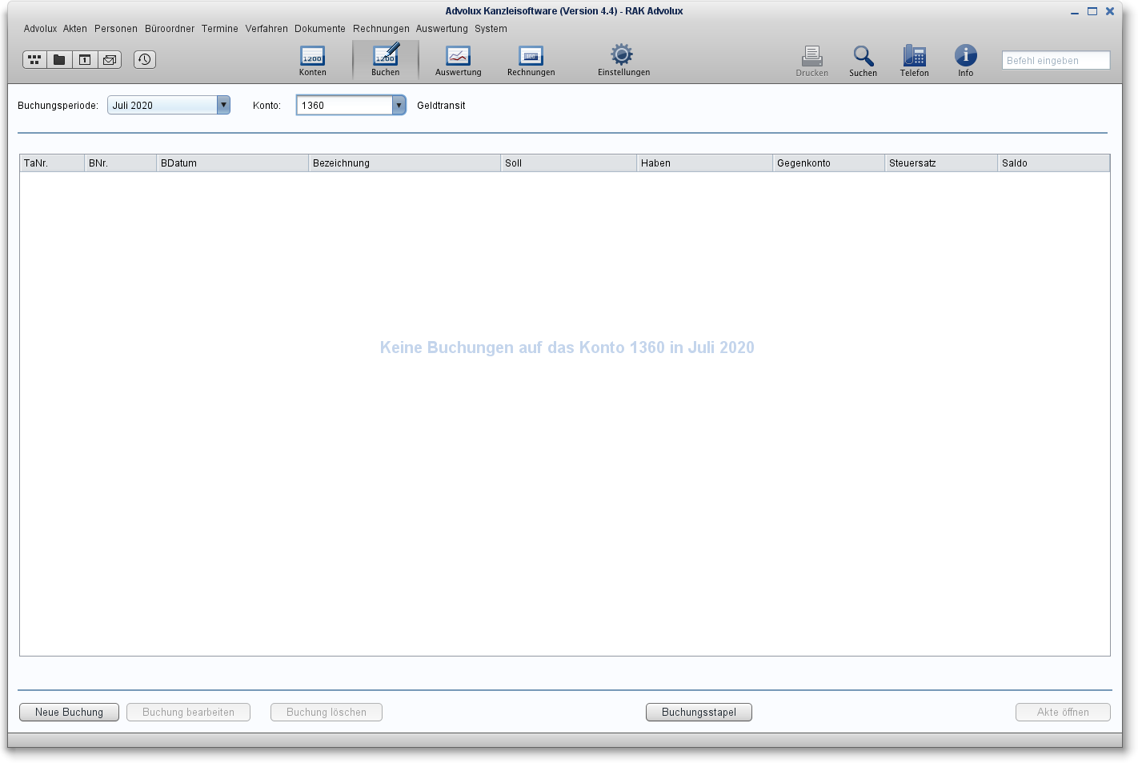Open the Konten toolbar section
This screenshot has height=763, width=1138.
click(x=312, y=61)
